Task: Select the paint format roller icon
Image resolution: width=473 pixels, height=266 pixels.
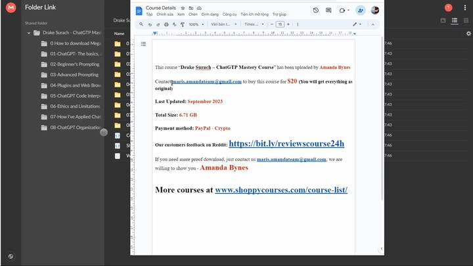Action: point(181,24)
